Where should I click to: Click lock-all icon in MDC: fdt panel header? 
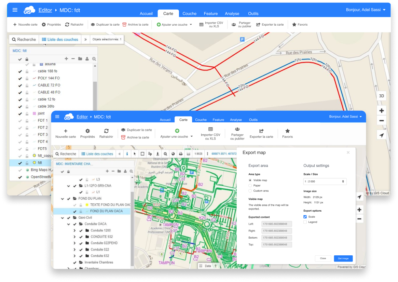tap(27, 59)
